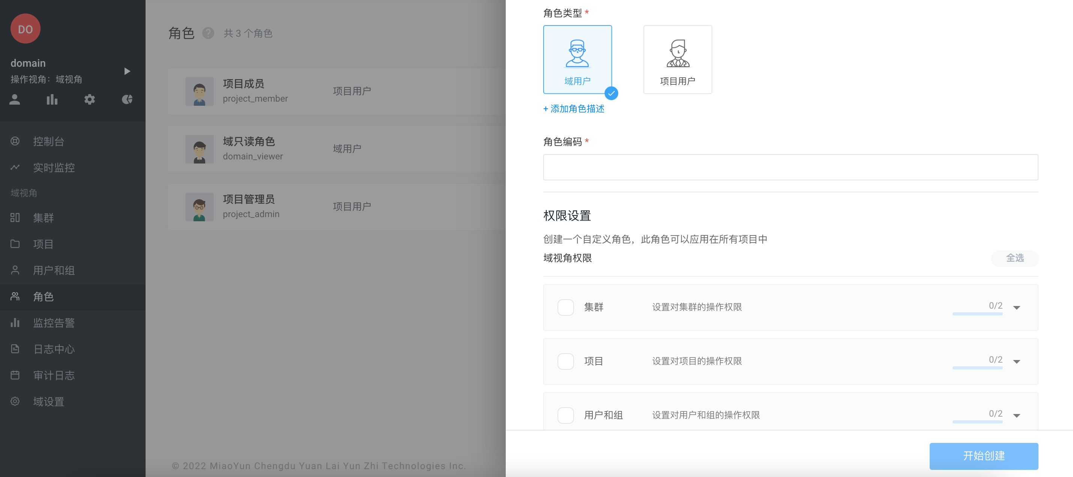
Task: Select 实时监控 in the sidebar
Action: point(54,167)
